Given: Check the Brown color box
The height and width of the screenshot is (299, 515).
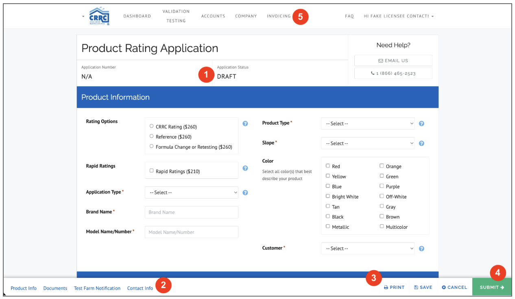Looking at the screenshot, I should click(x=382, y=216).
